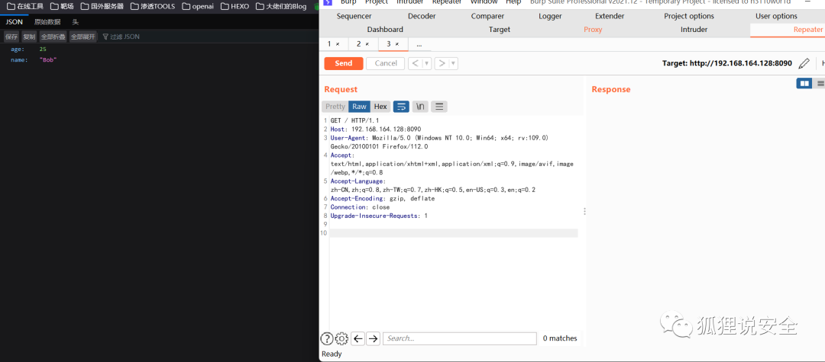The height and width of the screenshot is (362, 825).
Task: Open the Target tab
Action: coord(500,30)
